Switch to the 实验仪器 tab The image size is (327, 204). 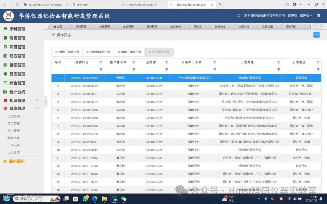pos(267,27)
